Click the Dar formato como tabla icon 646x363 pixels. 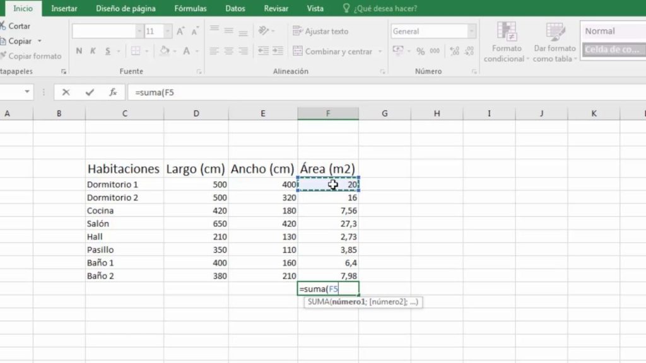click(555, 32)
